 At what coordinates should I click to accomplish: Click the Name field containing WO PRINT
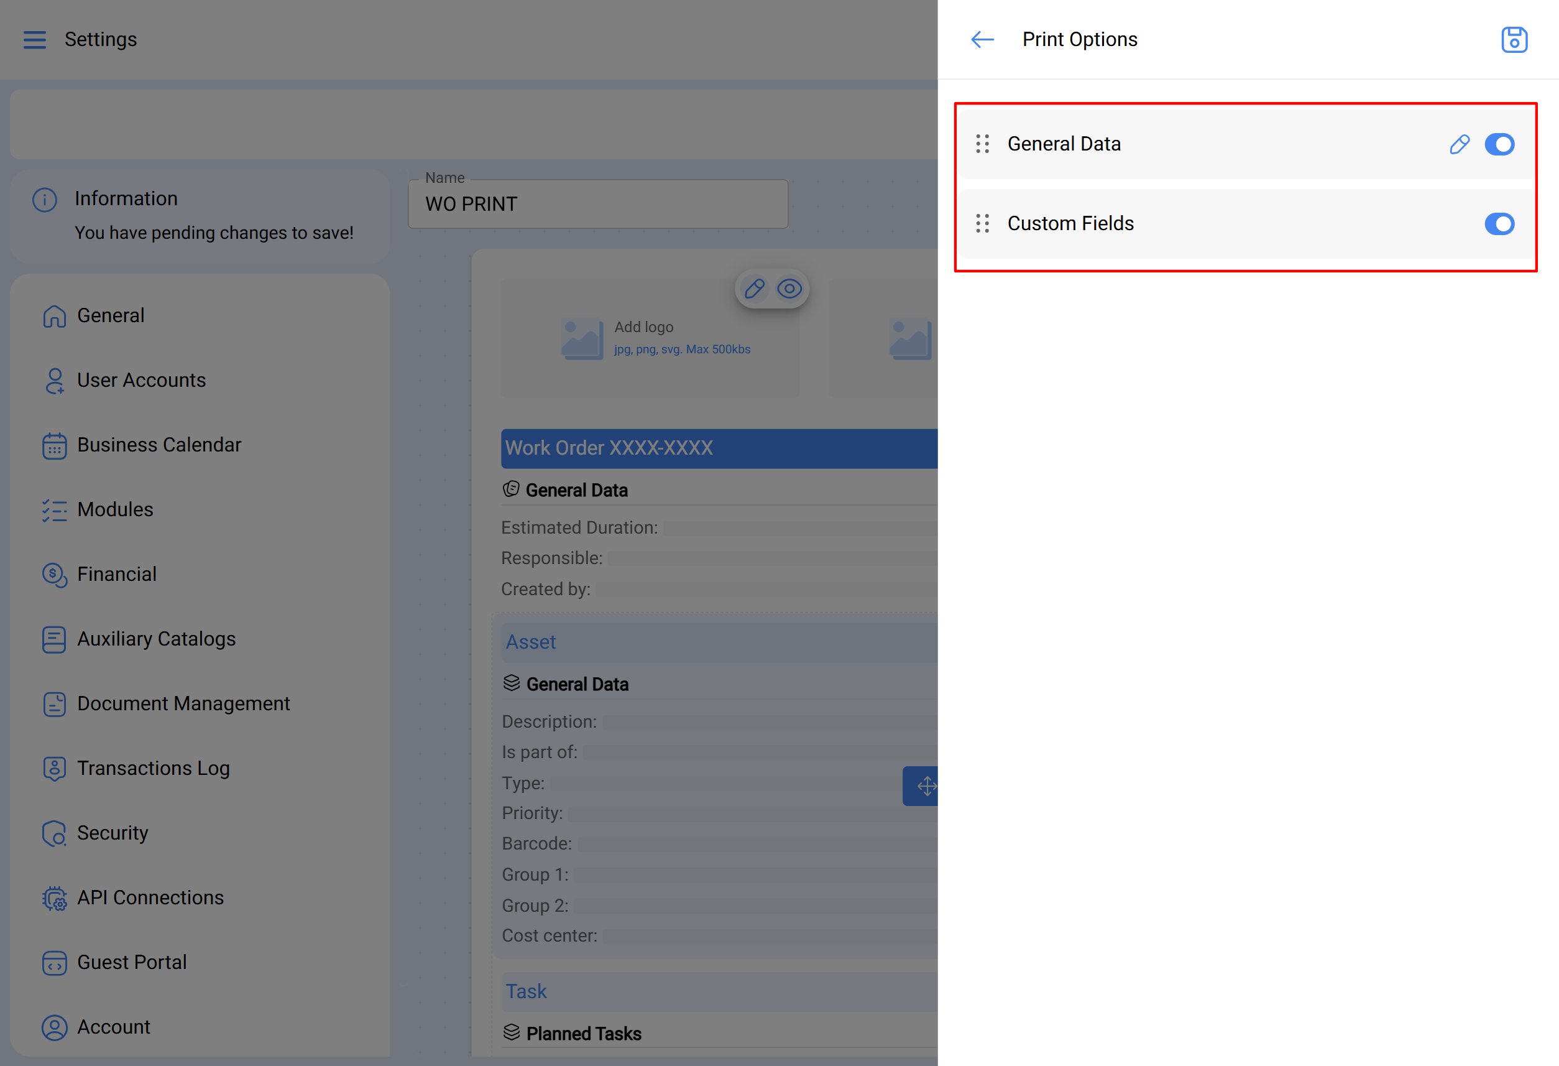coord(597,204)
